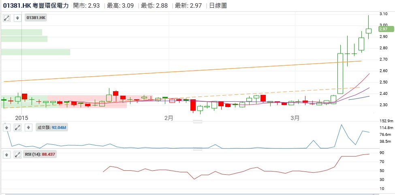Screen dimensions: 395x195
Task: Move the main price panel down
Action: click(17, 18)
